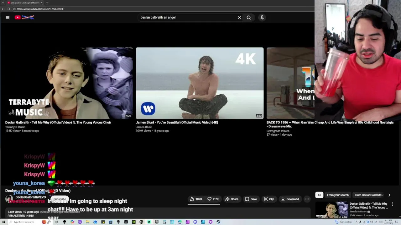Select the Declan - An Angel browser tab
The image size is (401, 225).
(x=25, y=3)
